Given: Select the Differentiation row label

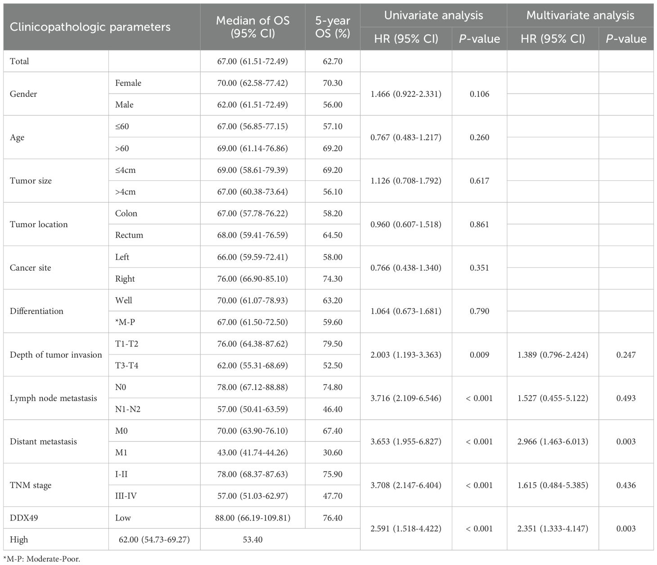Looking at the screenshot, I should coord(36,311).
